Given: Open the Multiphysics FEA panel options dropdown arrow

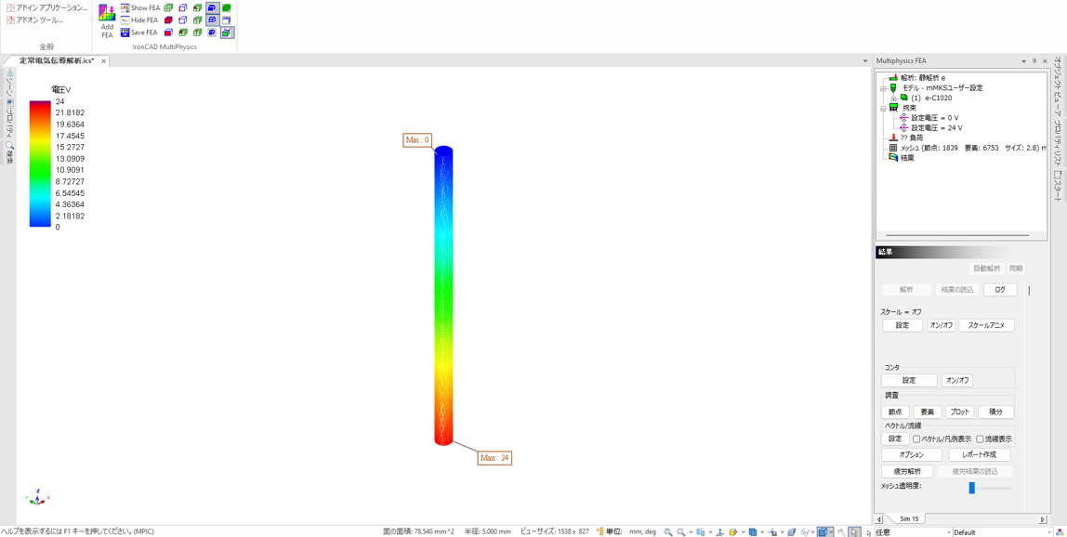Looking at the screenshot, I should (1024, 61).
